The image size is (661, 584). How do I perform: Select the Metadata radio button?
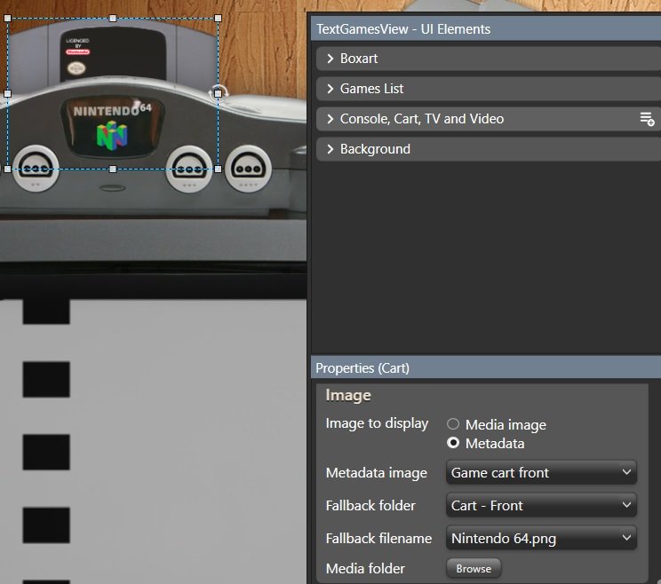(453, 443)
